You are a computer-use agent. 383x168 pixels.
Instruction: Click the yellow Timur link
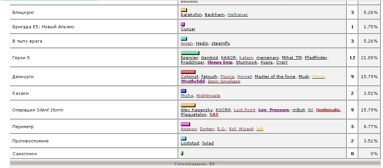click(318, 77)
